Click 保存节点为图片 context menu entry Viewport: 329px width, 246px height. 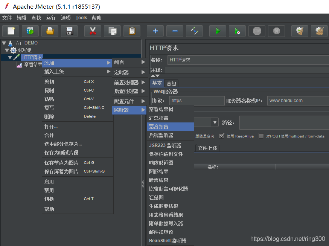click(78, 163)
